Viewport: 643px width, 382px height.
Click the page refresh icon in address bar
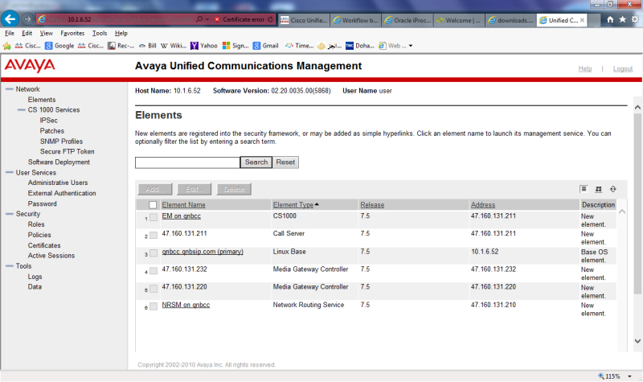tap(270, 19)
